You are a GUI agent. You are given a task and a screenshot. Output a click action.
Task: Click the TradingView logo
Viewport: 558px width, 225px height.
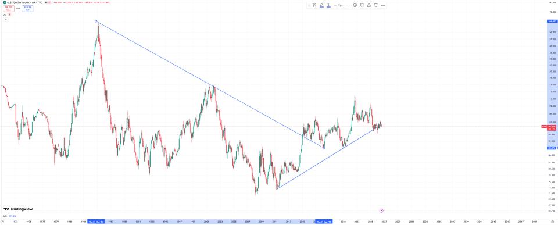(18, 209)
